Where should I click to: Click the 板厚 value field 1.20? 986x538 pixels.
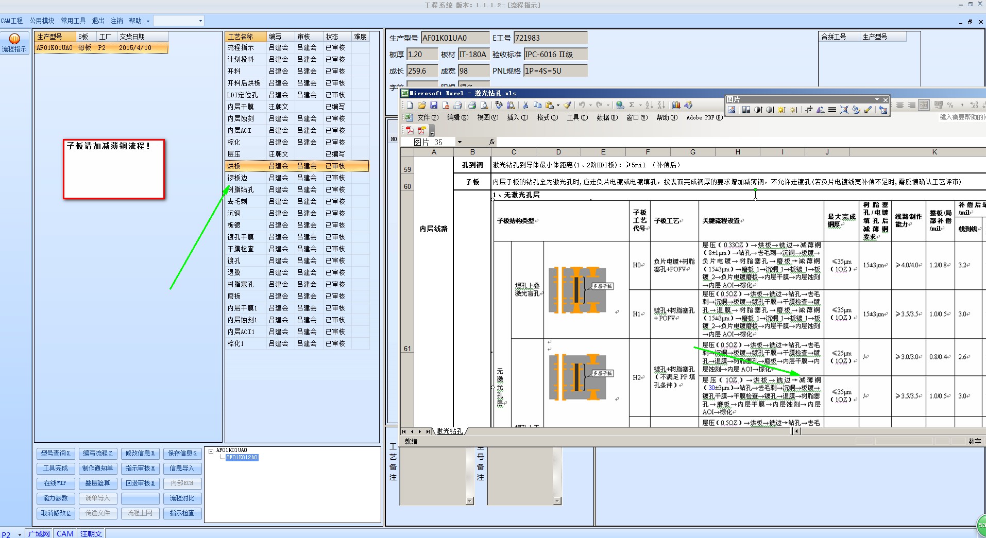point(422,55)
